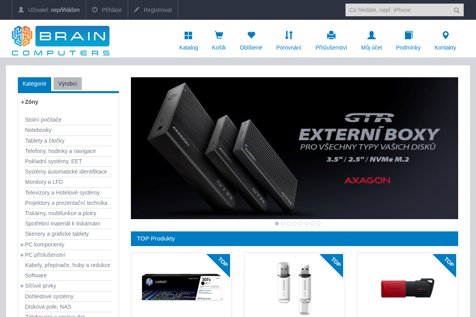Click the pencil icon next to Registrovat
Screen dimensions: 476x317
(137, 10)
